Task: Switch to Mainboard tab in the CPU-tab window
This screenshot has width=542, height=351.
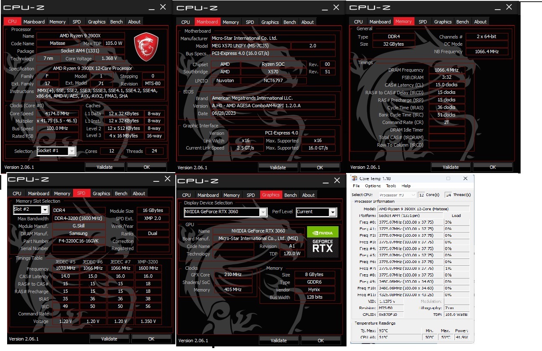Action: click(x=34, y=22)
